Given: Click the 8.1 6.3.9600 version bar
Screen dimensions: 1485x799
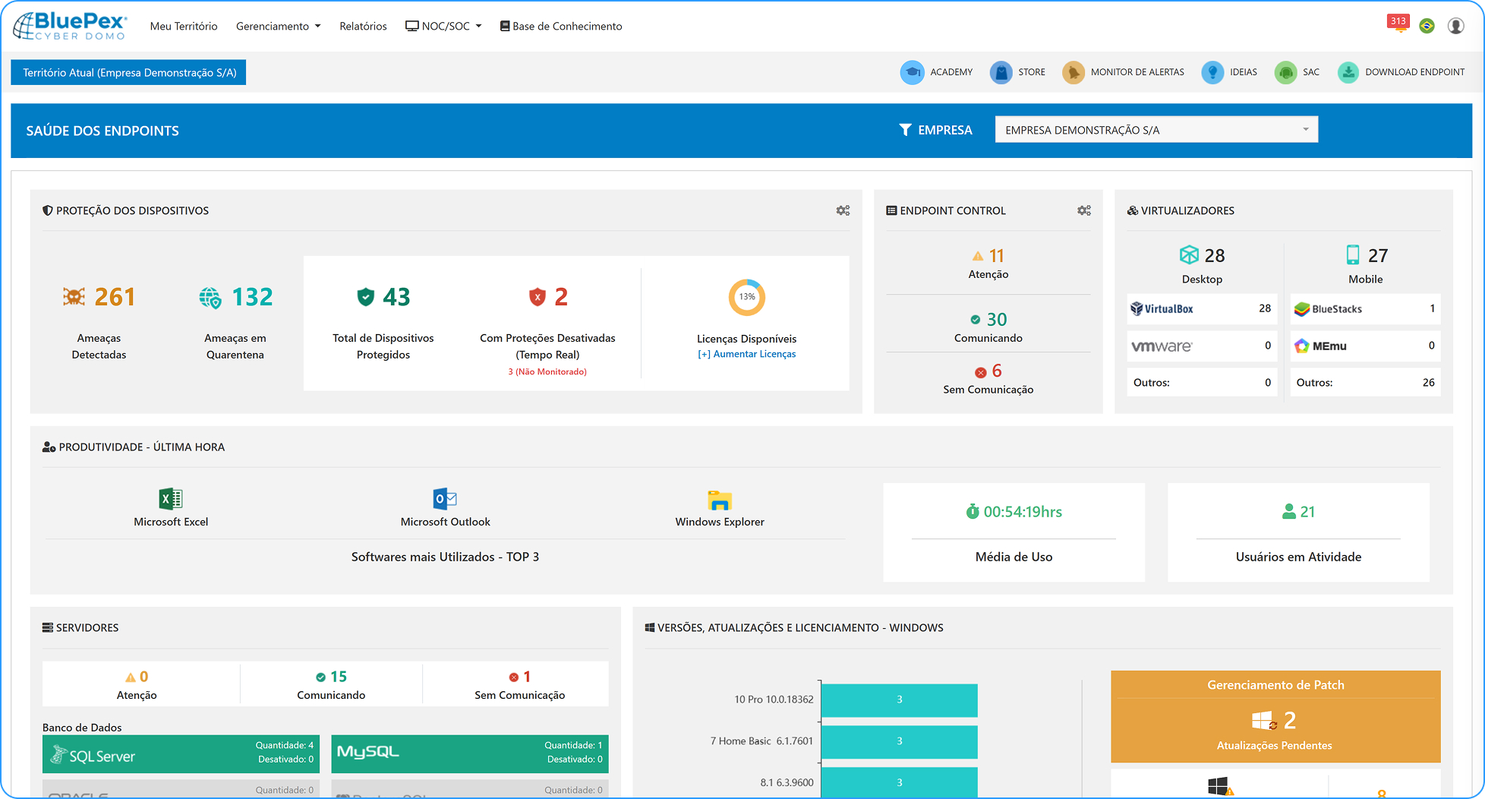Looking at the screenshot, I should tap(899, 782).
